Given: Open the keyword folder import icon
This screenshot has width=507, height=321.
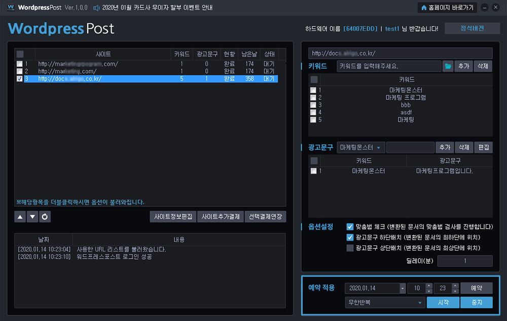Looking at the screenshot, I should point(448,66).
